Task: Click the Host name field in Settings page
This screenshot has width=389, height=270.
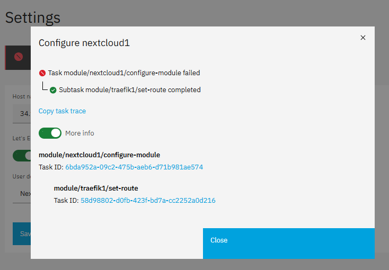Action: point(22,113)
